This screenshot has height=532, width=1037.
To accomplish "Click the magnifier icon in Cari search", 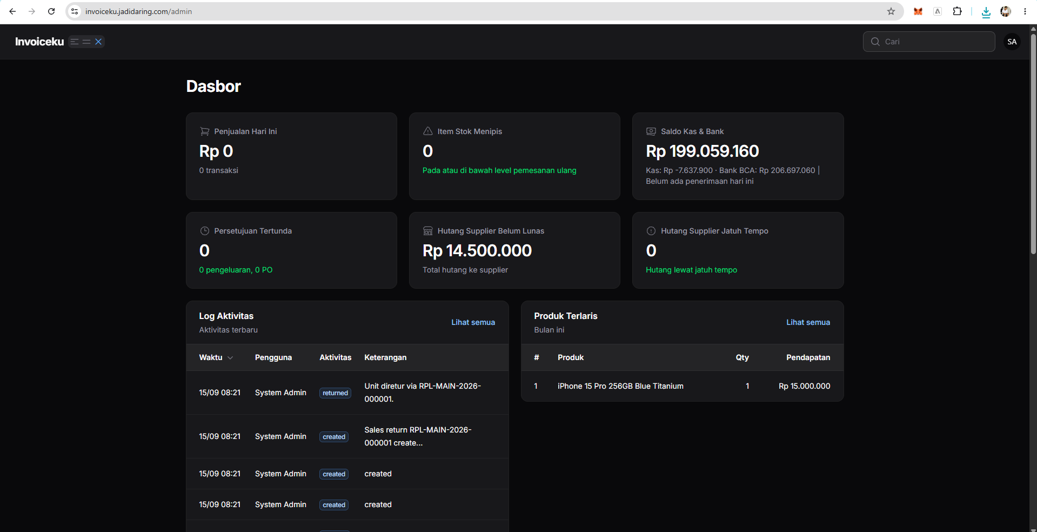I will (x=875, y=42).
